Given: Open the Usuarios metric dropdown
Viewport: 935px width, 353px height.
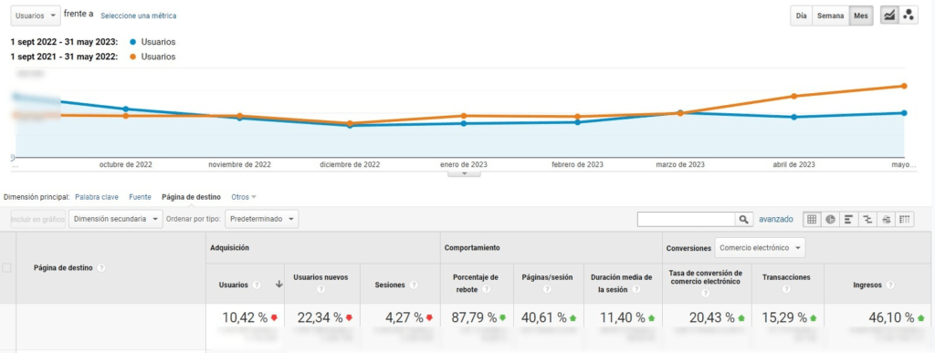Looking at the screenshot, I should tap(36, 16).
